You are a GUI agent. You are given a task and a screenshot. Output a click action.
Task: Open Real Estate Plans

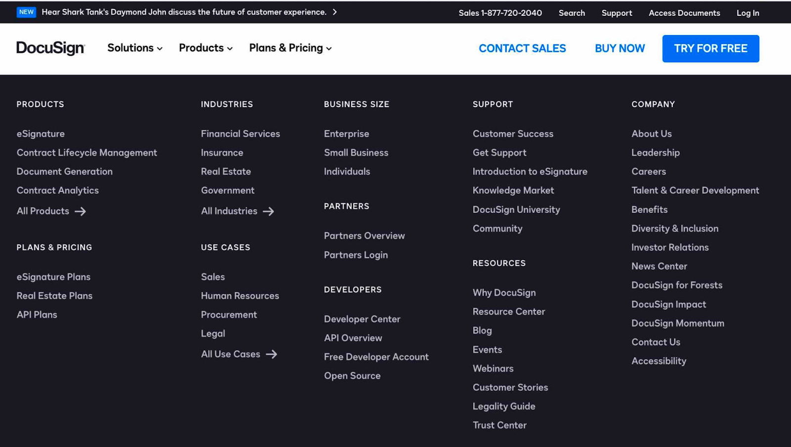tap(54, 295)
